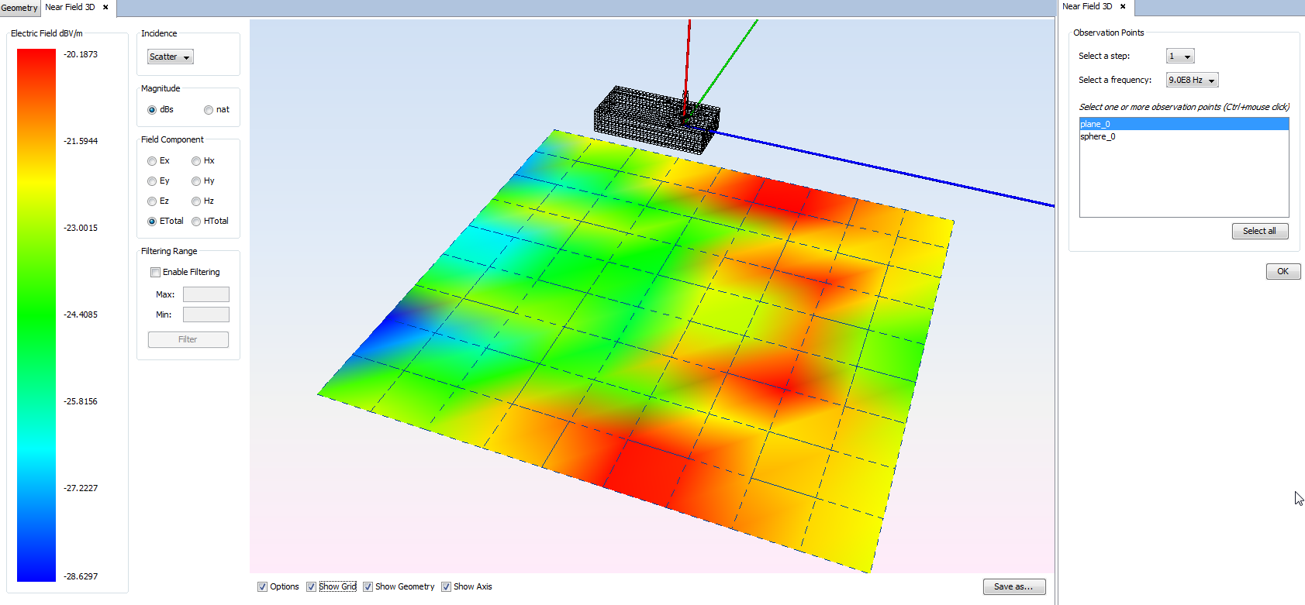This screenshot has height=605, width=1305.
Task: Select the nat magnitude option
Action: point(209,110)
